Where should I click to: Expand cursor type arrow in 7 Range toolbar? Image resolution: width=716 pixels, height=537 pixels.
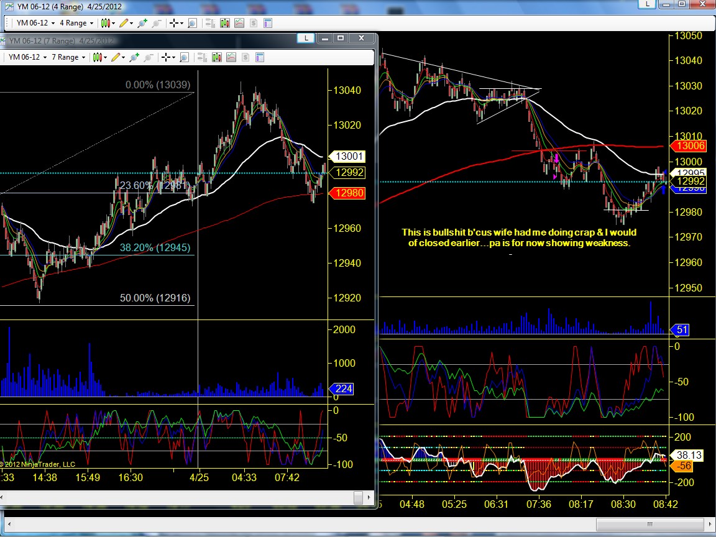pos(173,58)
